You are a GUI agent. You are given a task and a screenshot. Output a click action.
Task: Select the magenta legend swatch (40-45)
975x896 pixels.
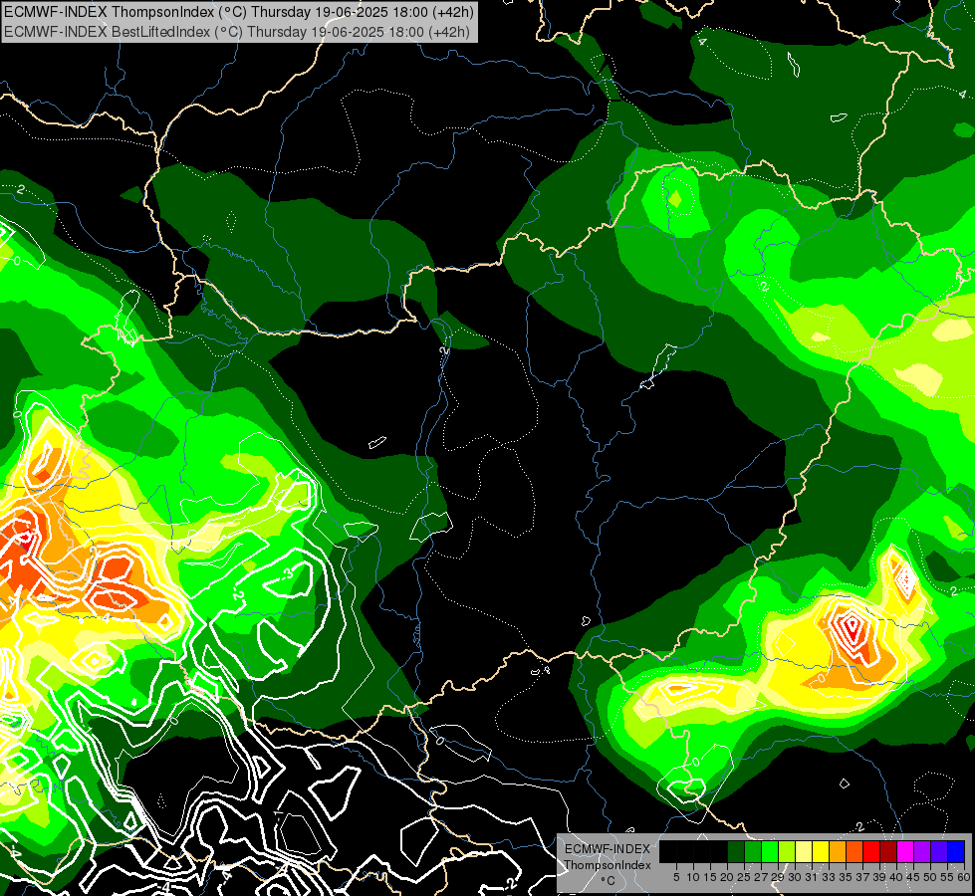tap(905, 851)
